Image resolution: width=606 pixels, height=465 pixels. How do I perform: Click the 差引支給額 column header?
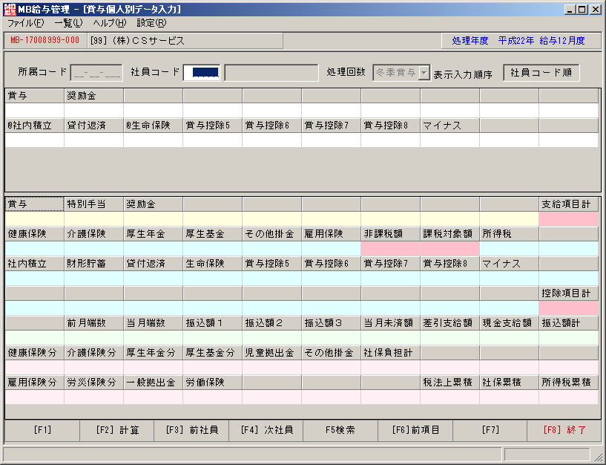[449, 323]
